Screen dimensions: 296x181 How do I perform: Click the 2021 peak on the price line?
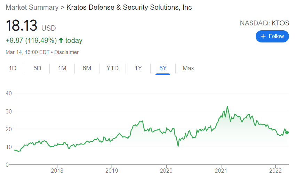tap(227, 107)
